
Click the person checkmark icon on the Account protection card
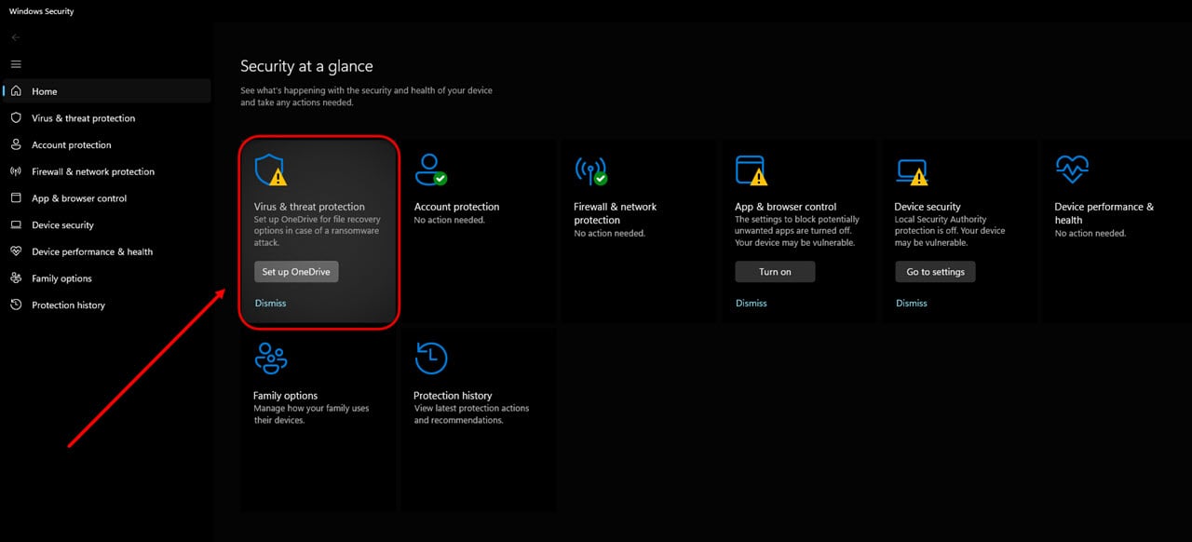point(430,169)
